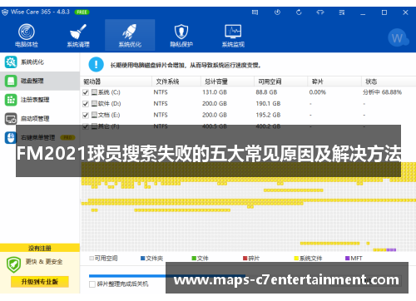Toggle checkbox for 系统 (C:) drive
This screenshot has height=301, width=416.
(86, 92)
